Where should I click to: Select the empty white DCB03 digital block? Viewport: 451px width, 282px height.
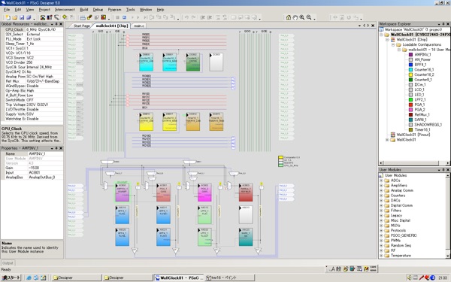[x=216, y=62]
